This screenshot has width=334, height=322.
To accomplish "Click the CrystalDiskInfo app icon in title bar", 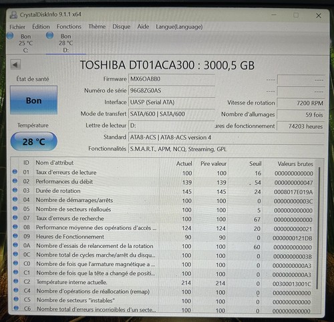I will 14,15.
